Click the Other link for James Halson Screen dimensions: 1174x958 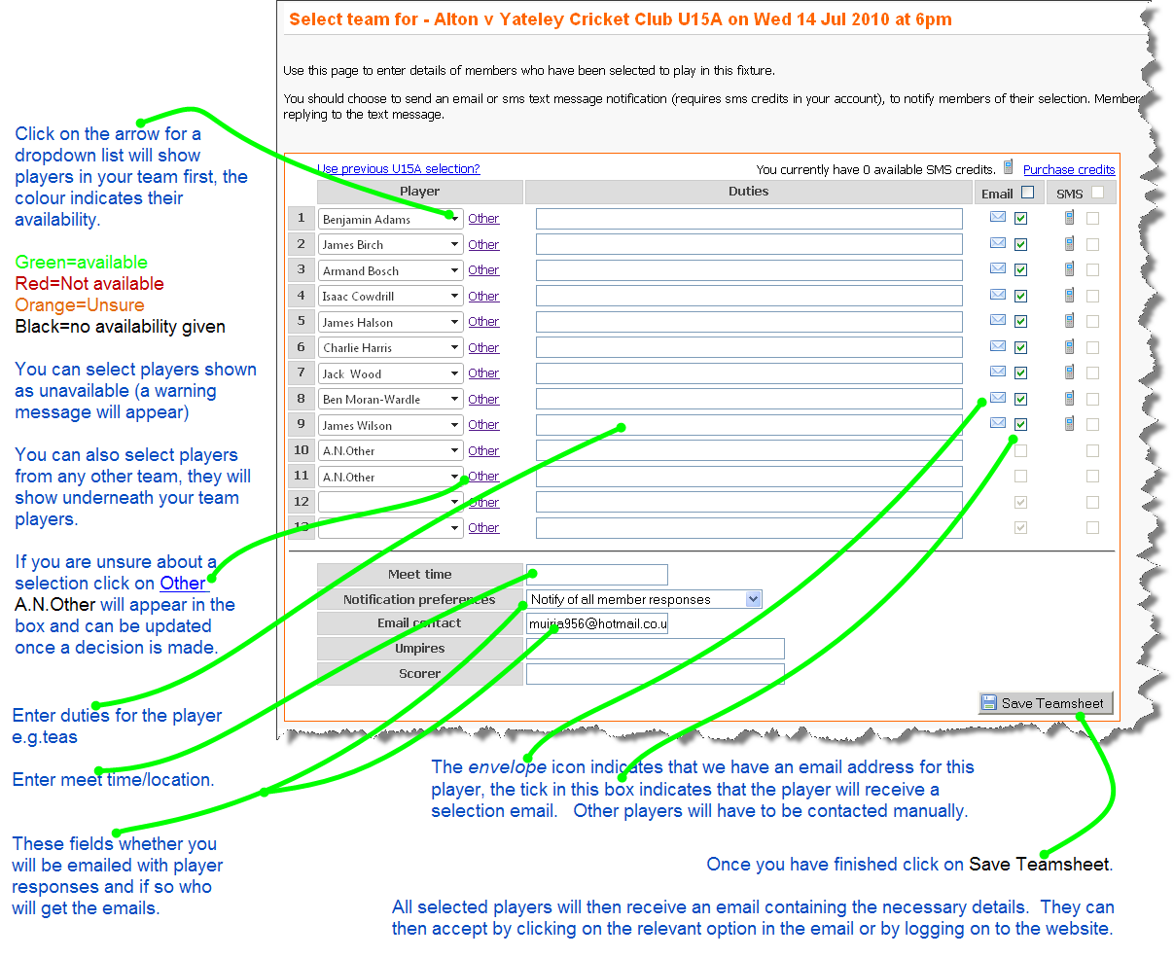coord(483,322)
